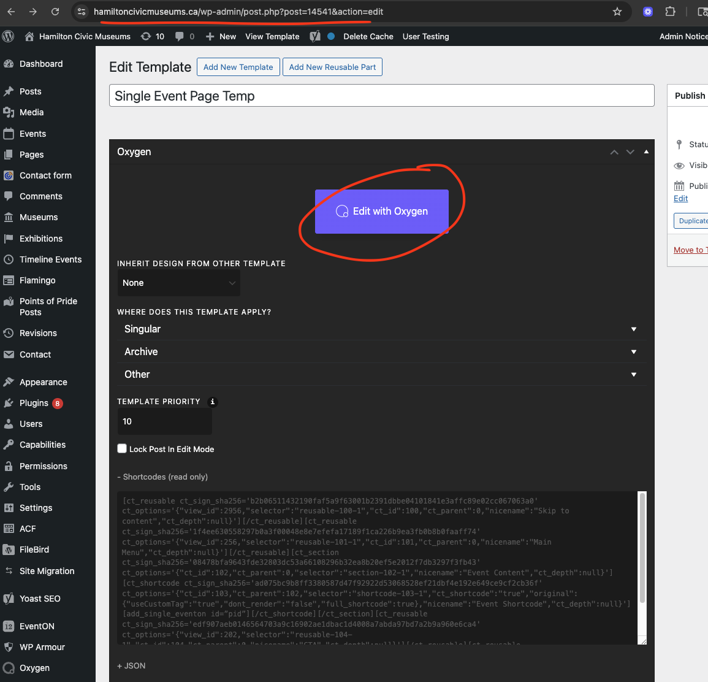Click the WordPress logo icon in admin bar
Viewport: 708px width, 682px height.
click(9, 36)
